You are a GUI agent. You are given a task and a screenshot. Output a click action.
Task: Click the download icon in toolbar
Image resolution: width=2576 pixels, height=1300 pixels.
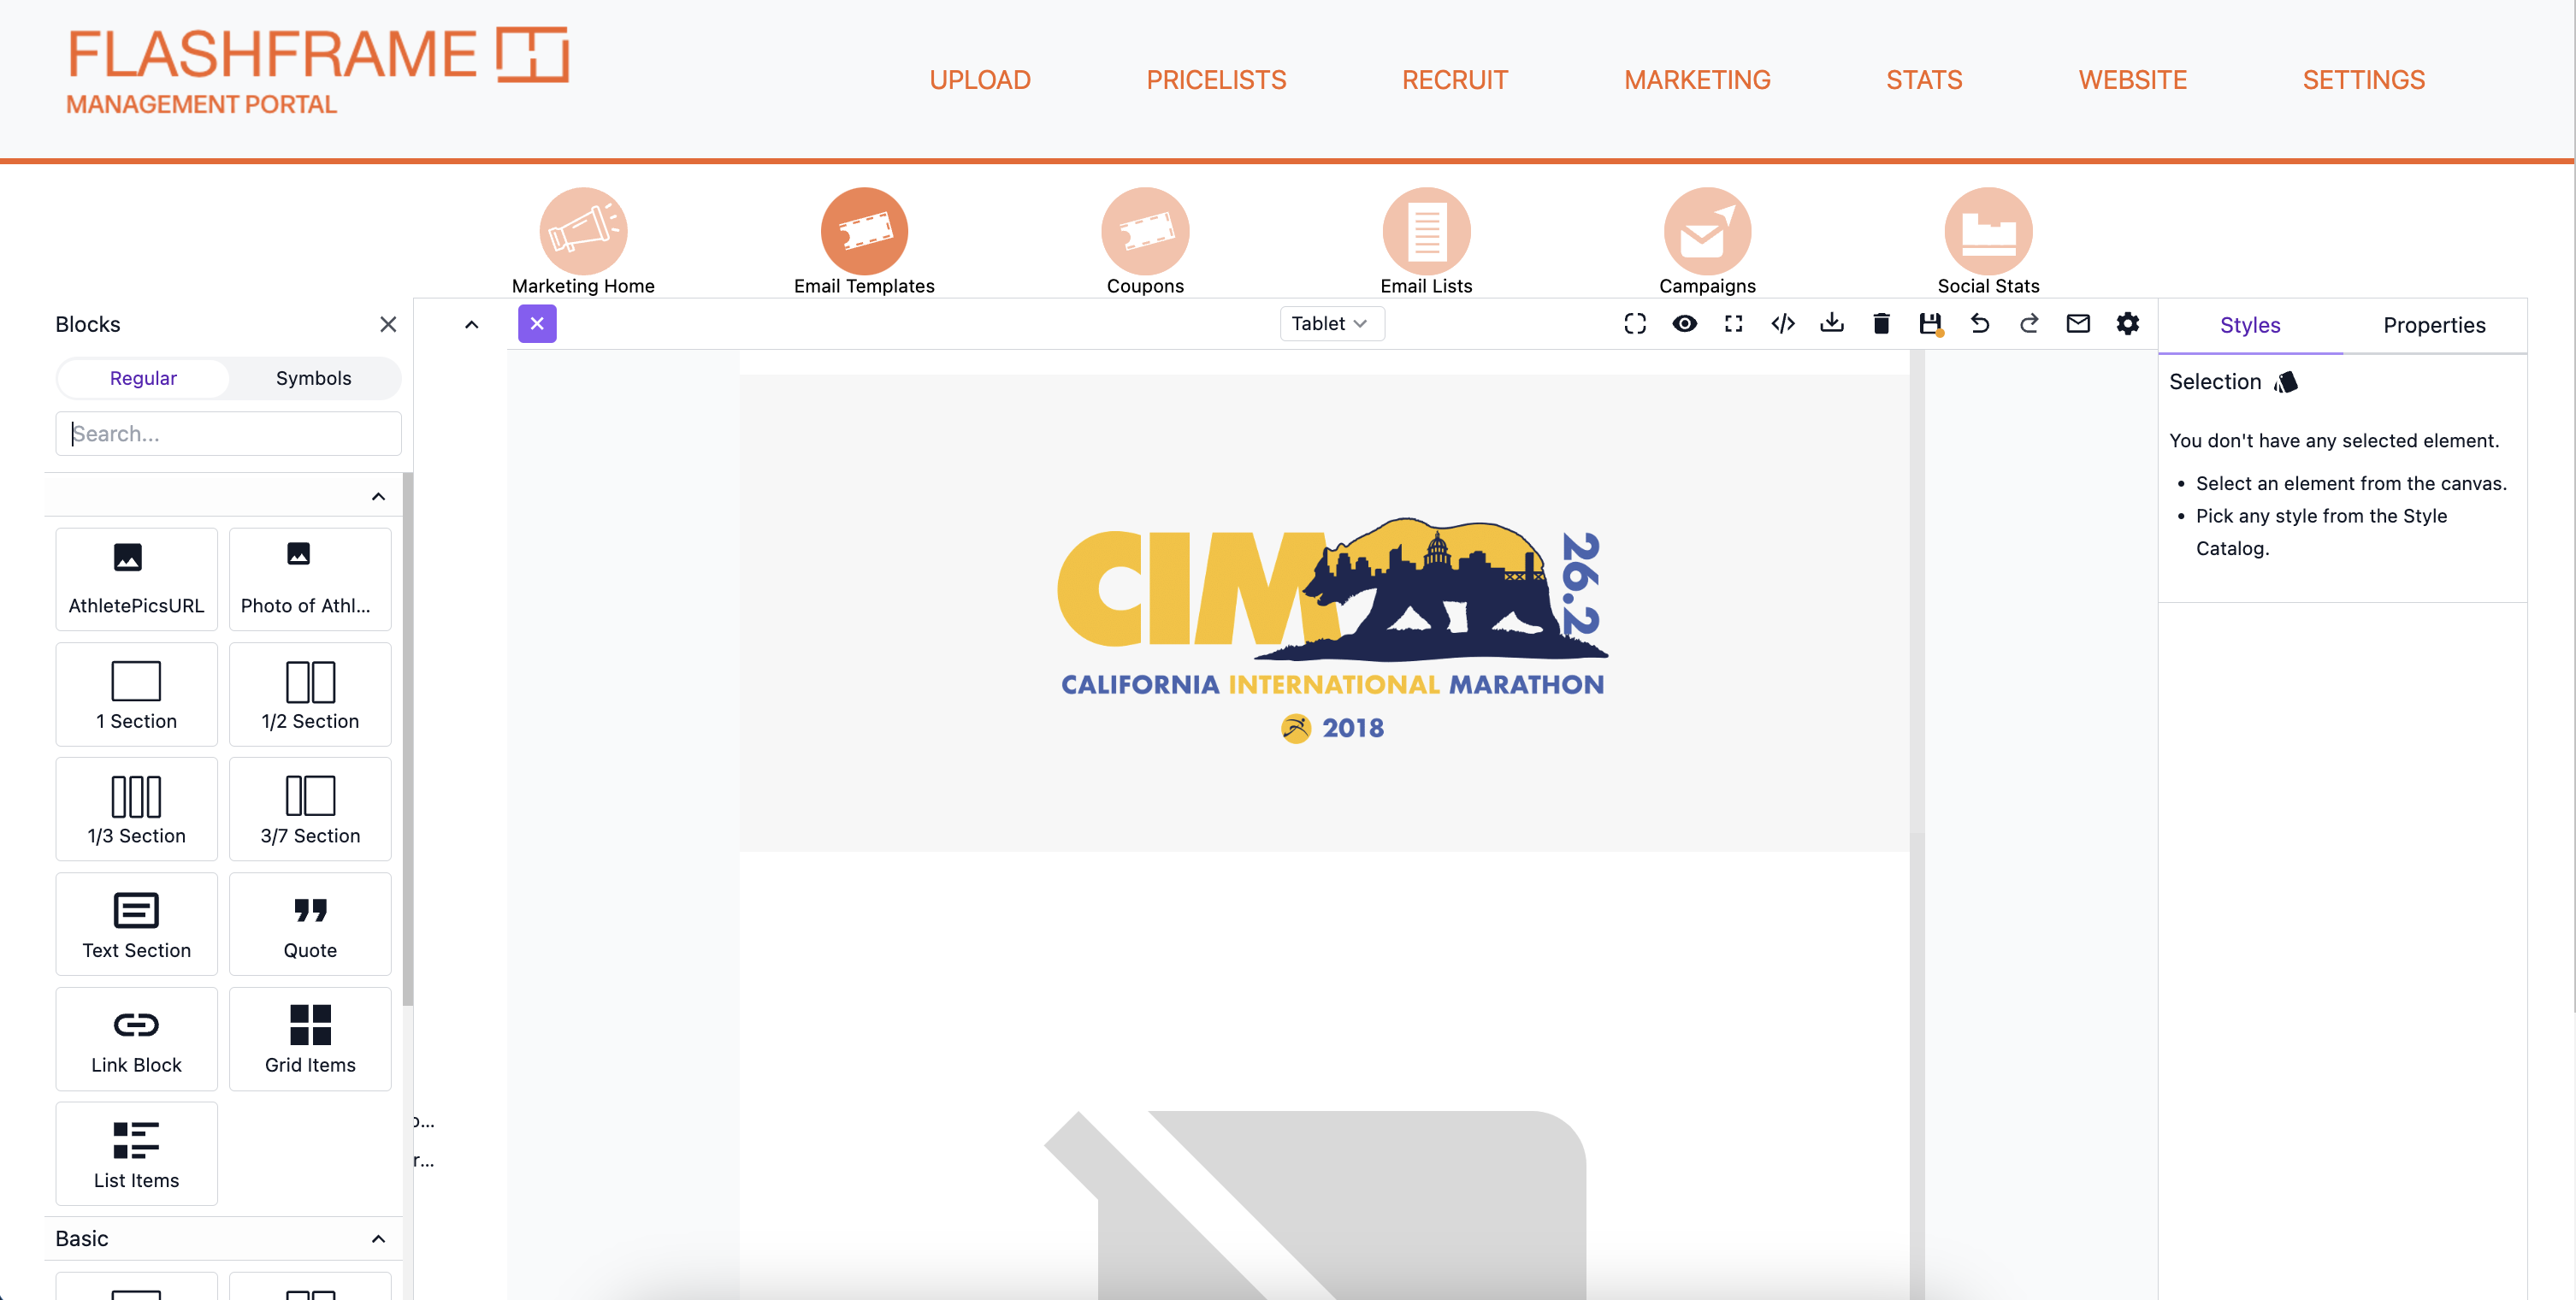[1832, 323]
